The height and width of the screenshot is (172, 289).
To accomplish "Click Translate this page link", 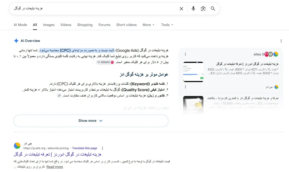I will [x=85, y=148].
